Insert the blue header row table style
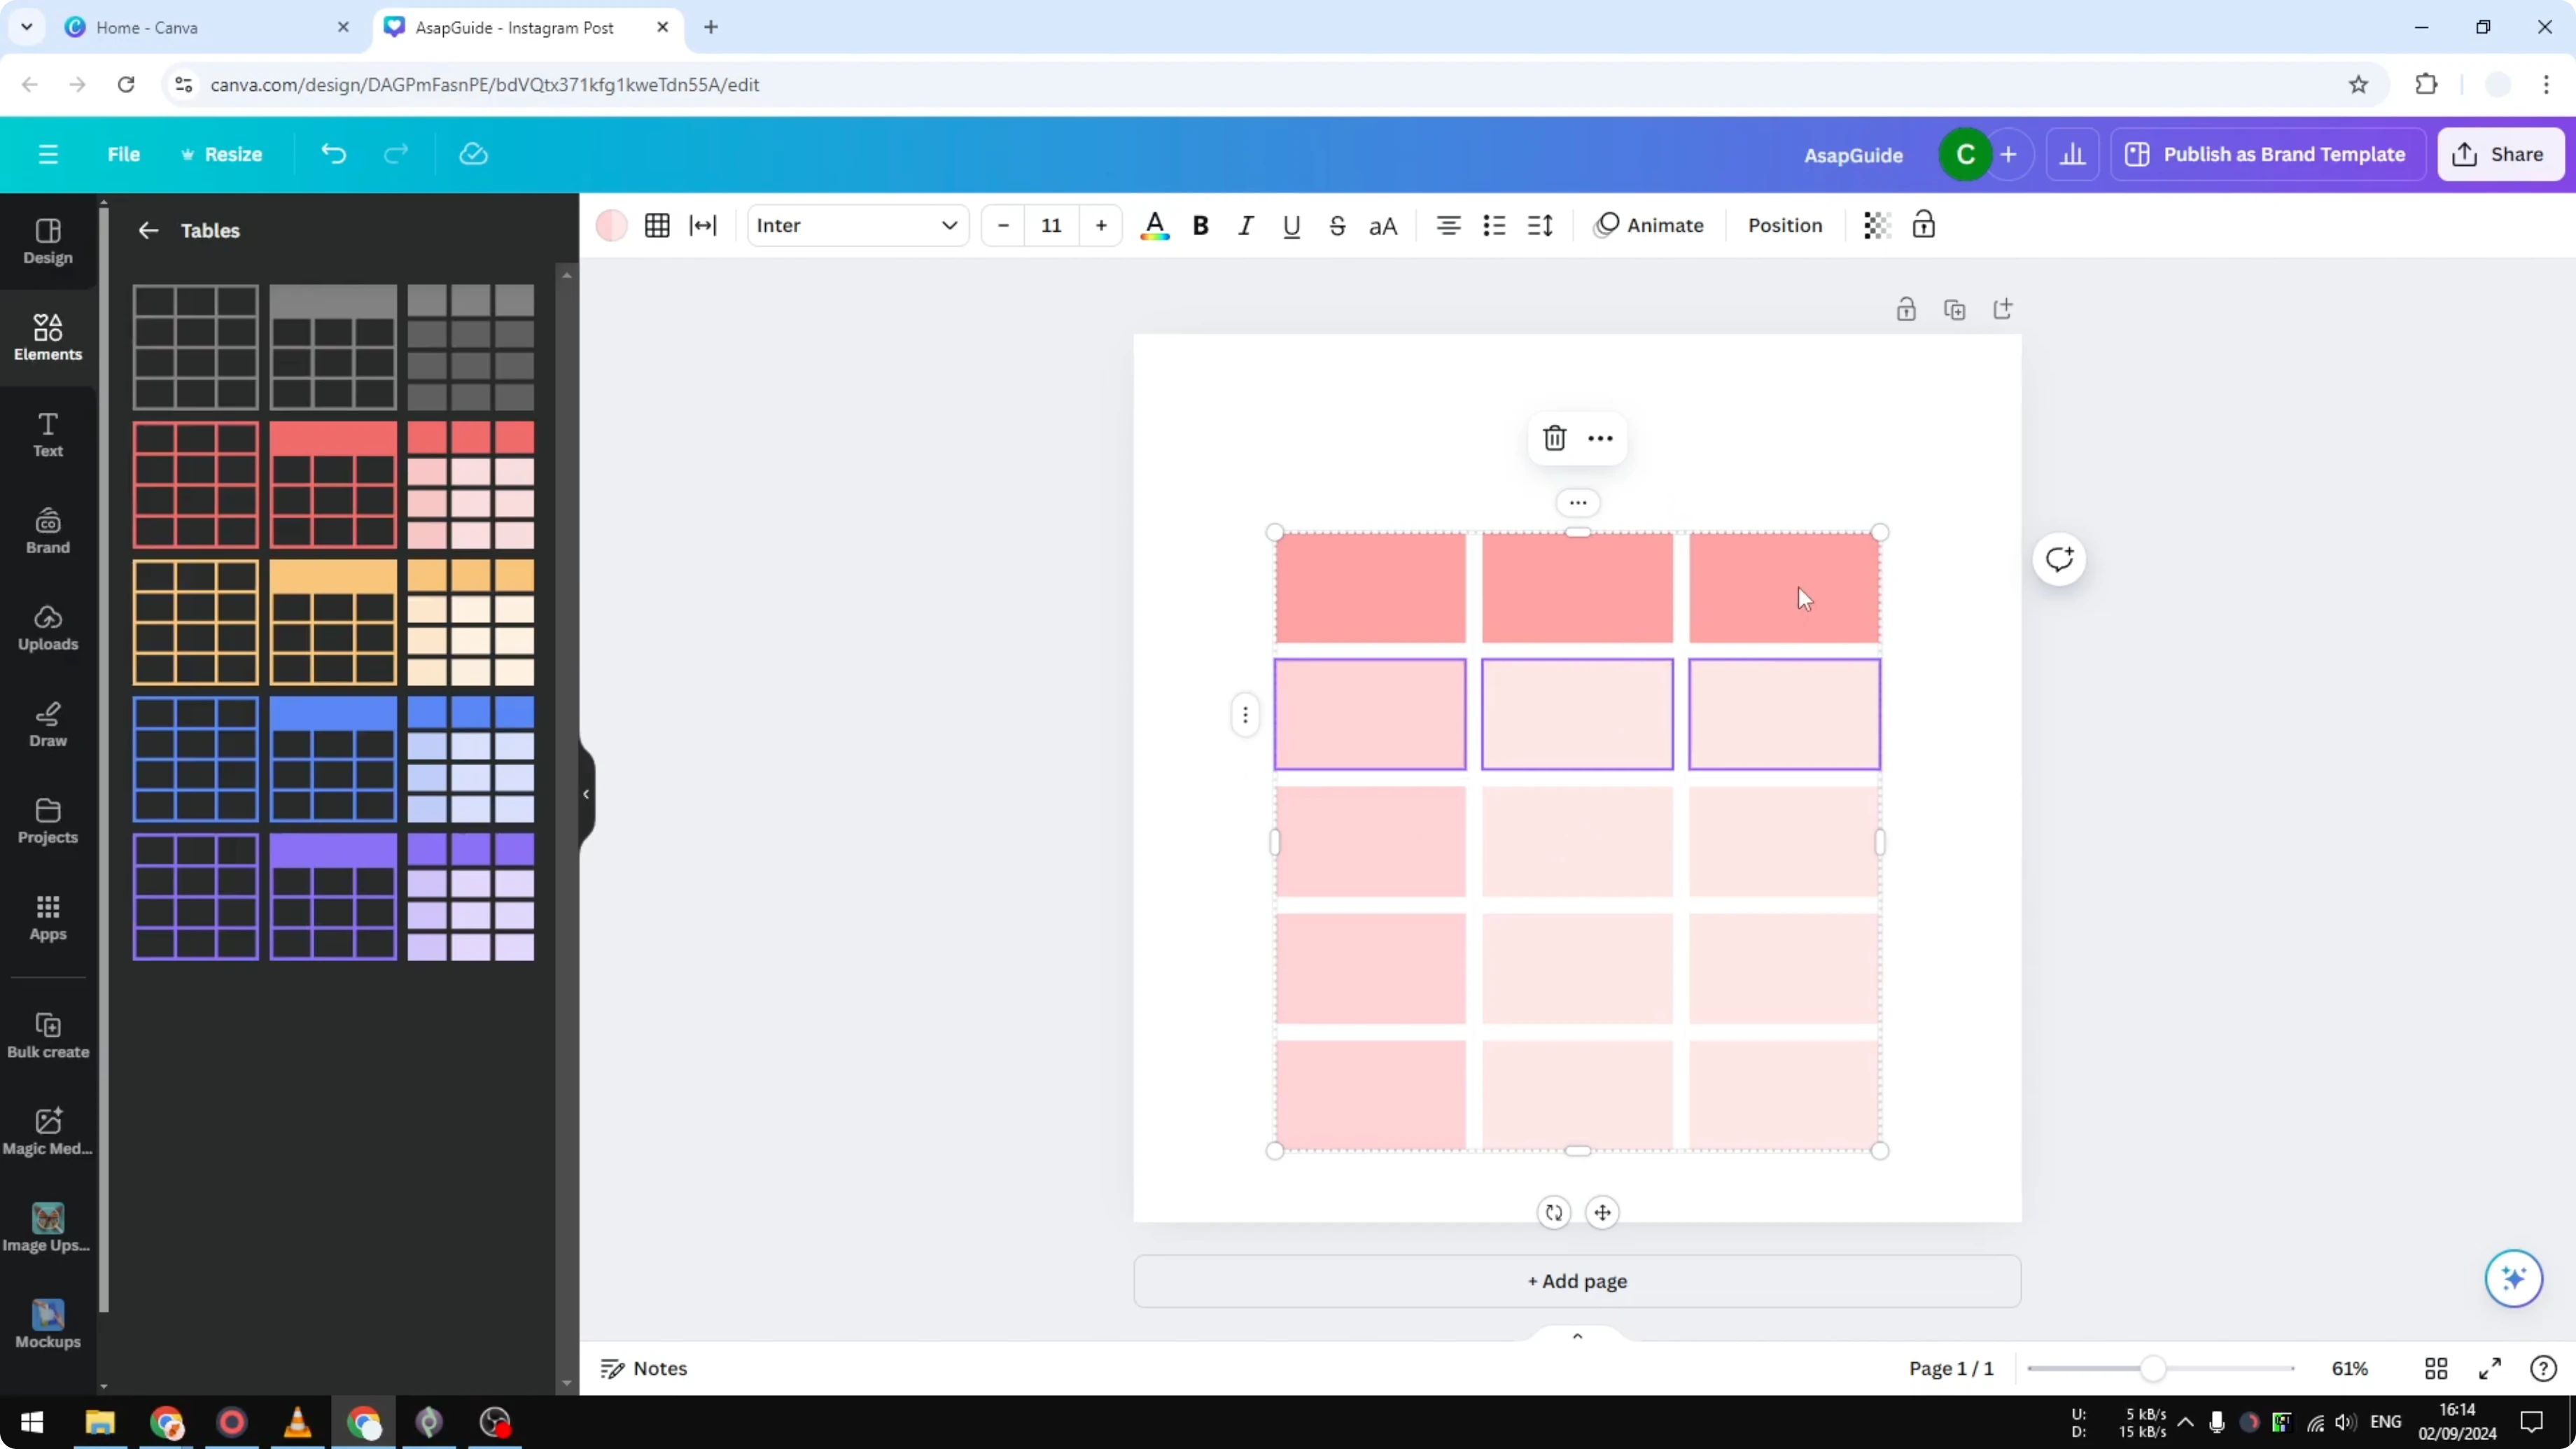This screenshot has height=1449, width=2576. click(333, 759)
